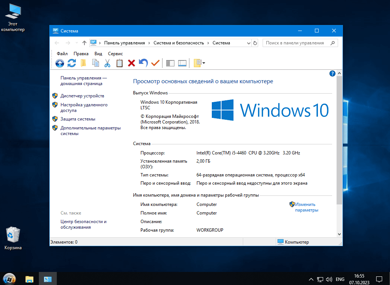Click the Система taskbar window button
Screen dimensions: 390x285
click(x=47, y=279)
